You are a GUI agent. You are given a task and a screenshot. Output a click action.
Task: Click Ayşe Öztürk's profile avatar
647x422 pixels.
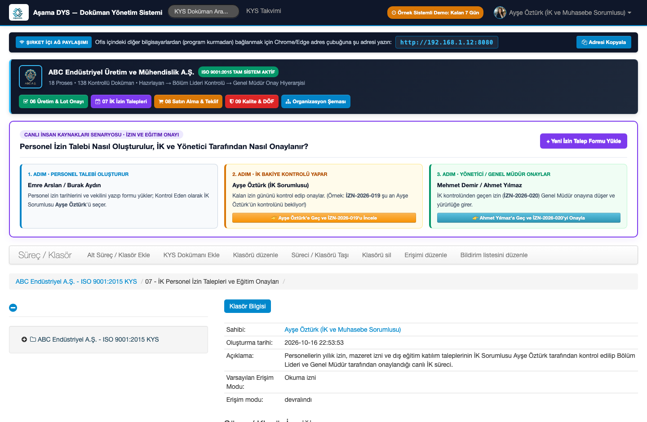click(500, 13)
